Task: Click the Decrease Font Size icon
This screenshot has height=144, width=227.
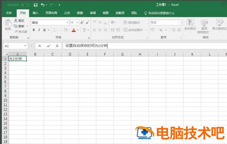Action: coord(87,23)
